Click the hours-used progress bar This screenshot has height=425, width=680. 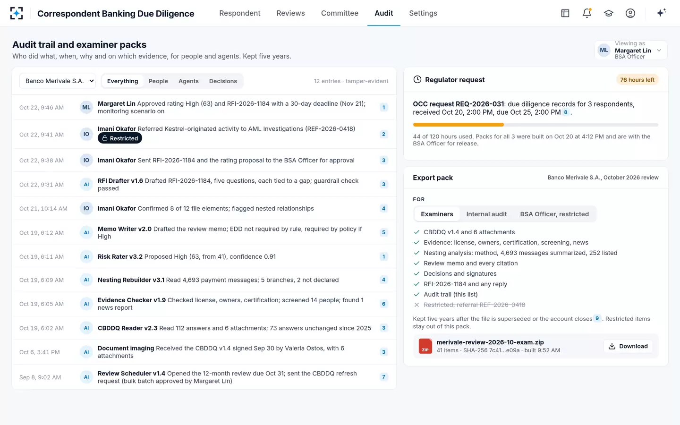coord(535,125)
